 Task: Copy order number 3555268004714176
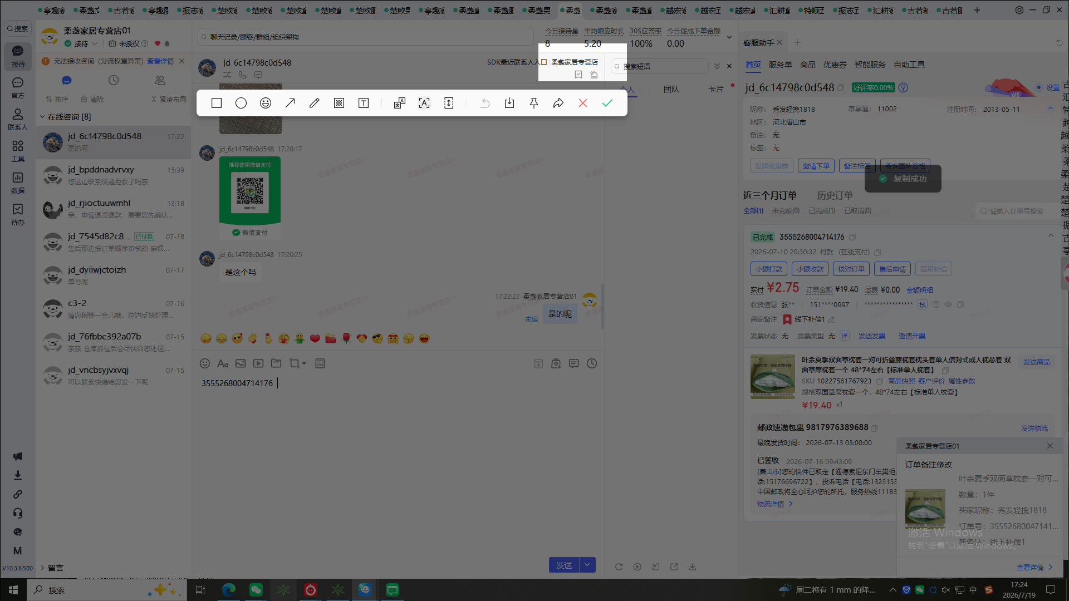852,237
